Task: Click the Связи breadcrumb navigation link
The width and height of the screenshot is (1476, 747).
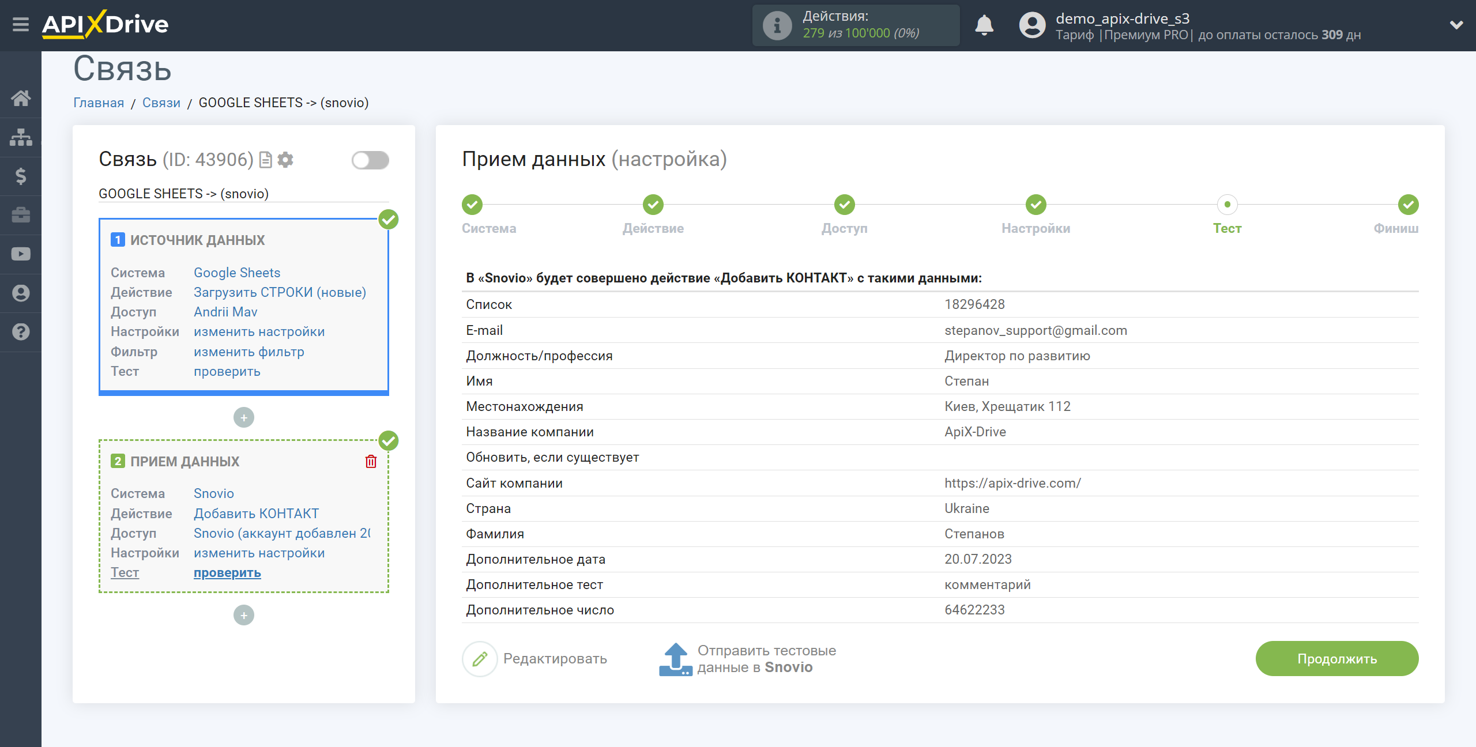Action: pyautogui.click(x=160, y=102)
